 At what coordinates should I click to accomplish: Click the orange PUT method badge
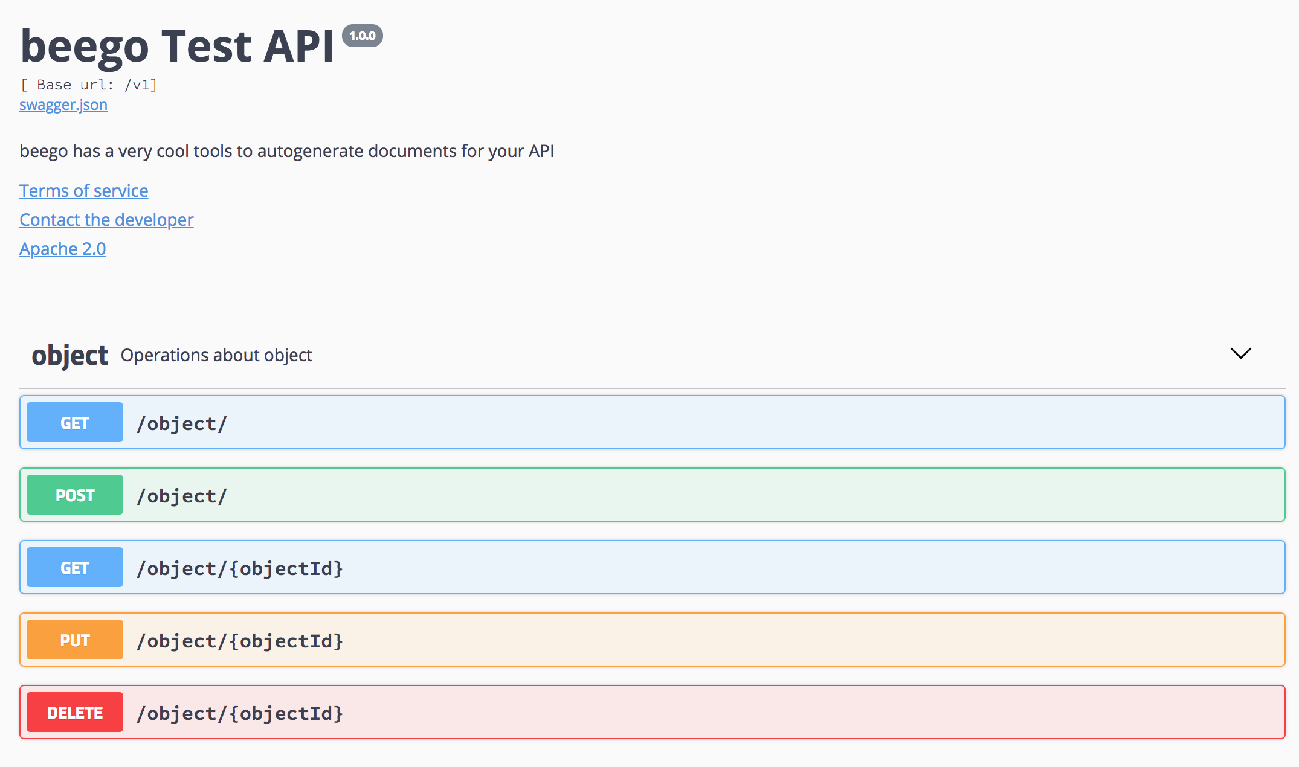[x=75, y=640]
